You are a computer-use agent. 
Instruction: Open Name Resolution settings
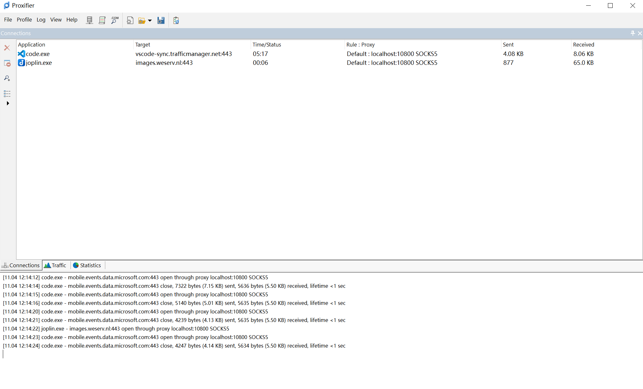(114, 20)
